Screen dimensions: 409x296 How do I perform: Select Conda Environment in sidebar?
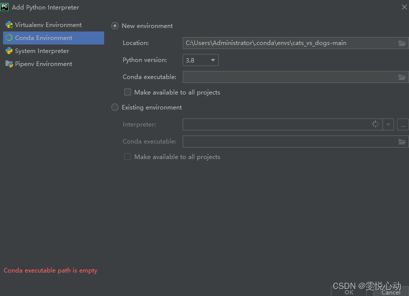point(54,38)
